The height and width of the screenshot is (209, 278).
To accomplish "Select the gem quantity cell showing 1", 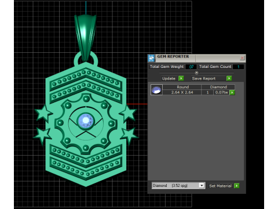I will click(207, 92).
